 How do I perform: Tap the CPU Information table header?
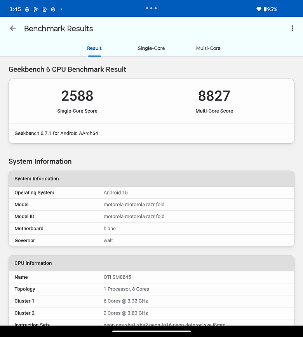click(151, 263)
